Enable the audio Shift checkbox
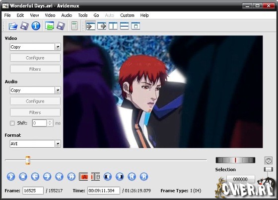The height and width of the screenshot is (200, 278). coord(12,123)
